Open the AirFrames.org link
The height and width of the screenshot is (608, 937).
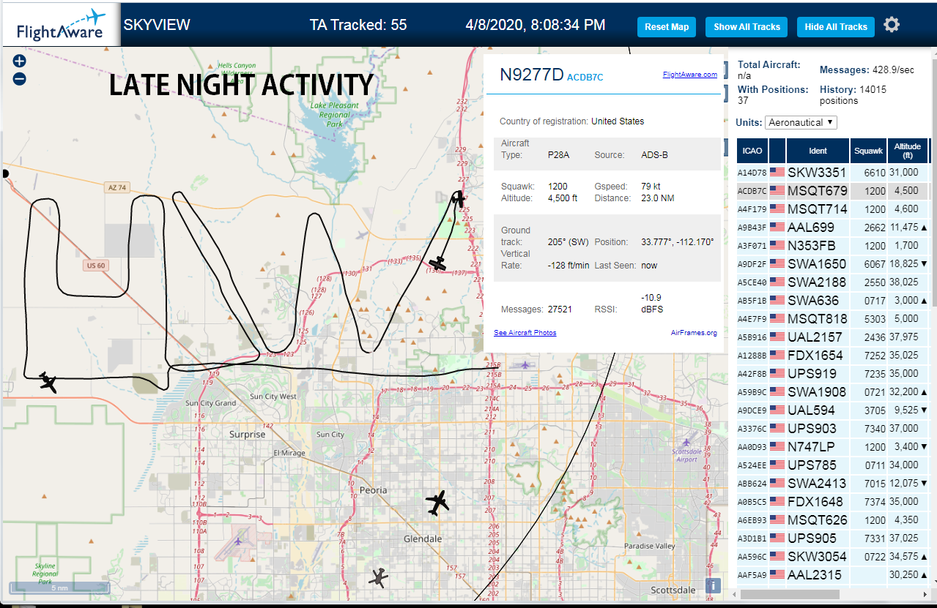click(694, 333)
